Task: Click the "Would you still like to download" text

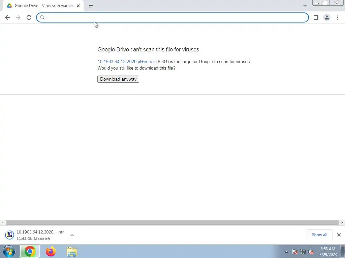Action: tap(136, 68)
